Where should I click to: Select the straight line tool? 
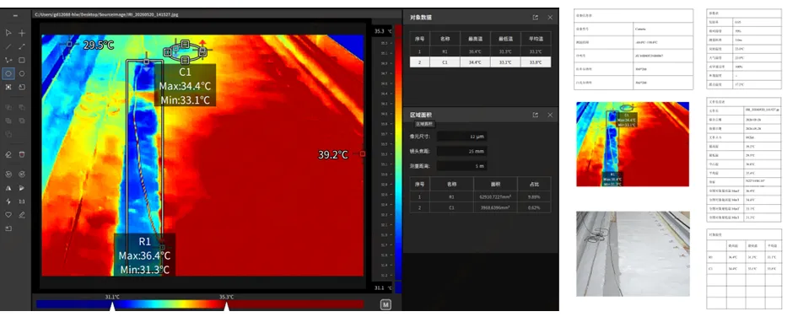[x=8, y=46]
